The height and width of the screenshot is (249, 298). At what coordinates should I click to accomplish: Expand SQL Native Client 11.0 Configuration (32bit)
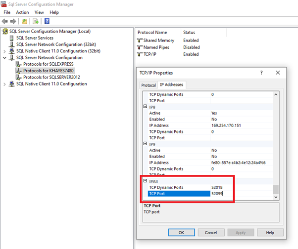[x=4, y=51]
